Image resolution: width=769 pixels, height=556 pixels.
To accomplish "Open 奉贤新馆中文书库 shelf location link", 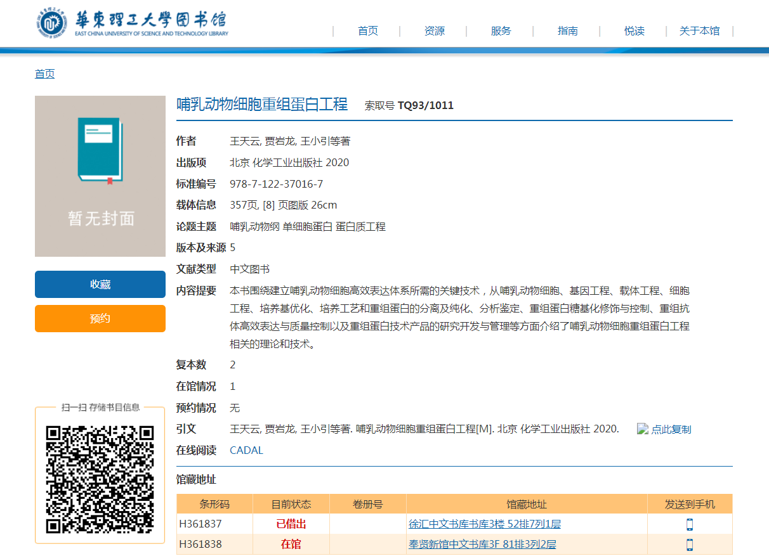I will pyautogui.click(x=482, y=545).
